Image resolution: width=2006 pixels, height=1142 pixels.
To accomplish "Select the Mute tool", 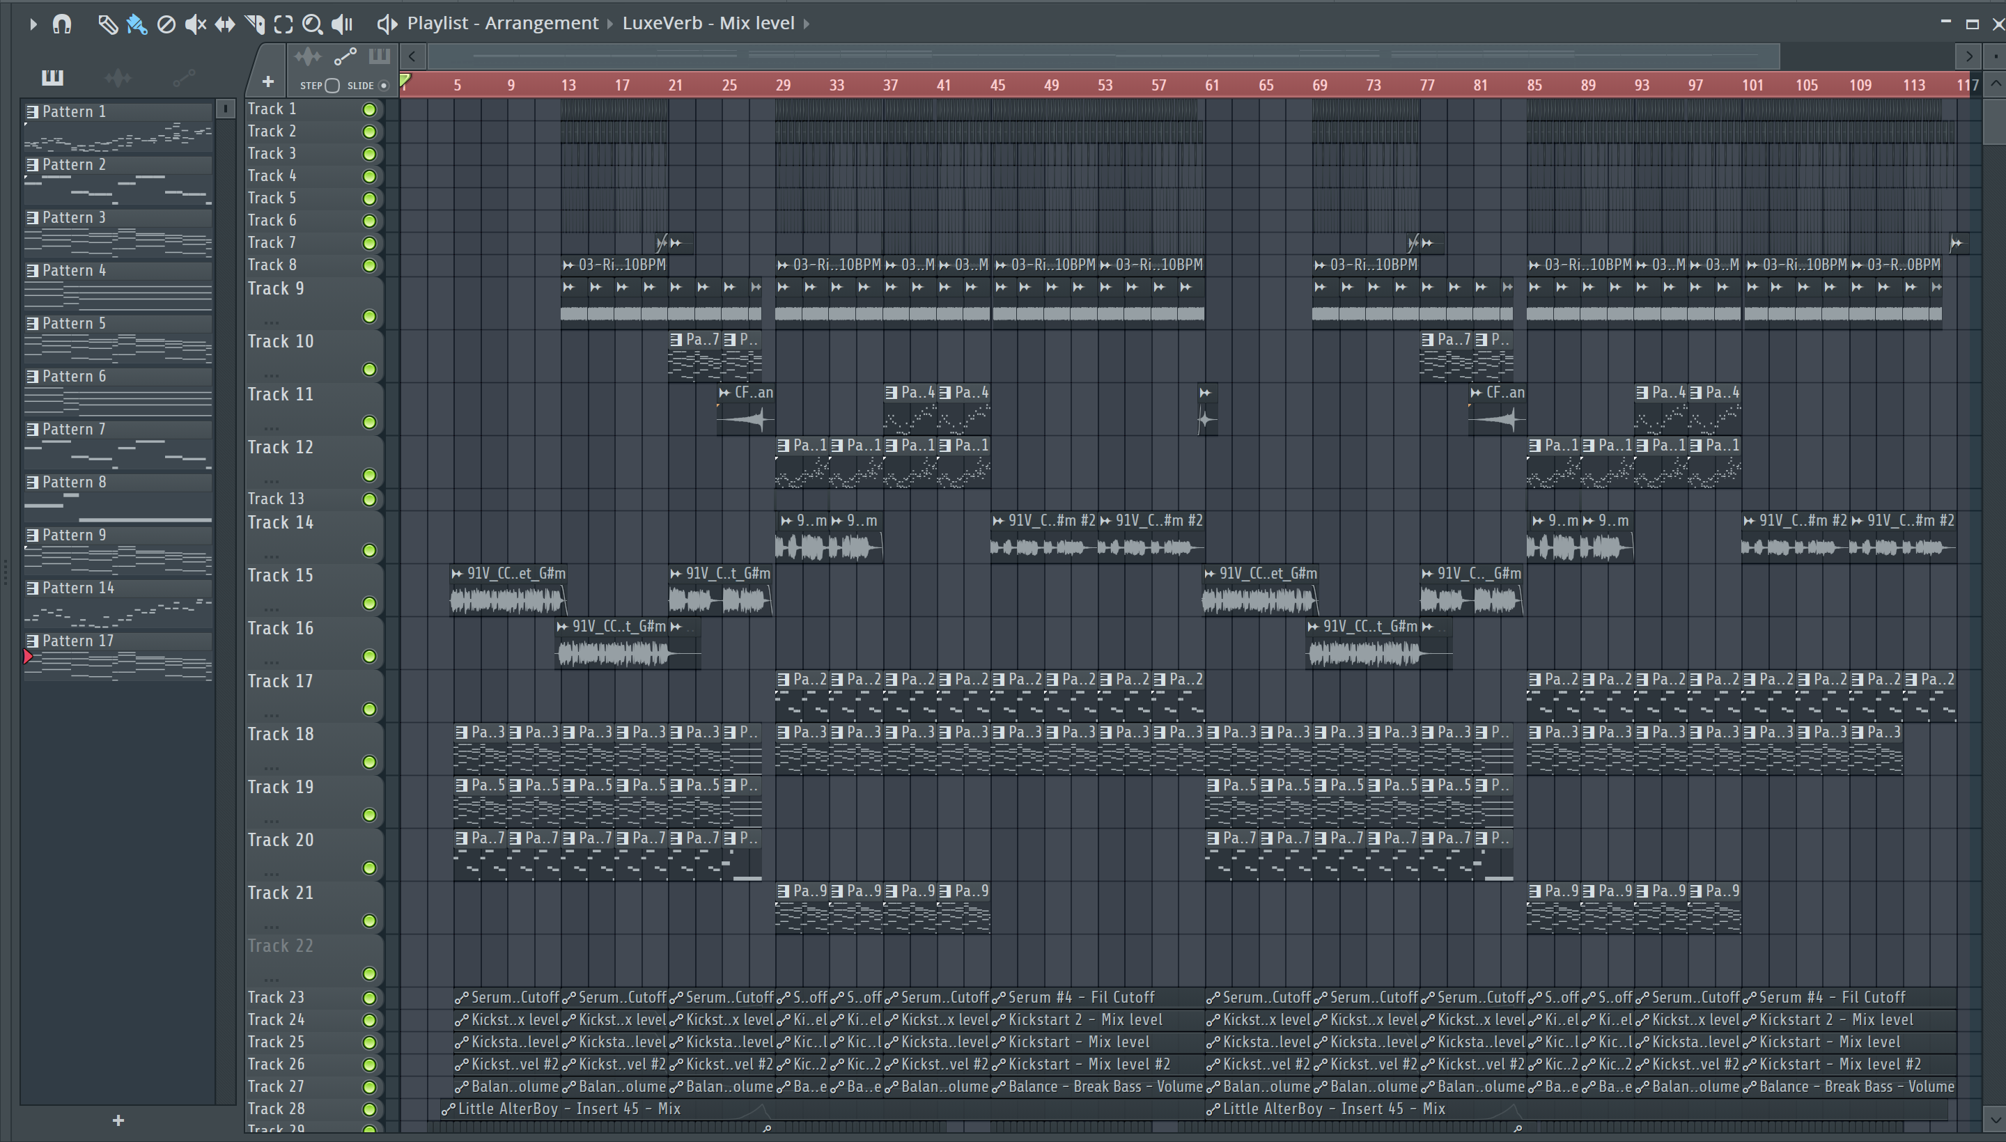I will (x=195, y=24).
